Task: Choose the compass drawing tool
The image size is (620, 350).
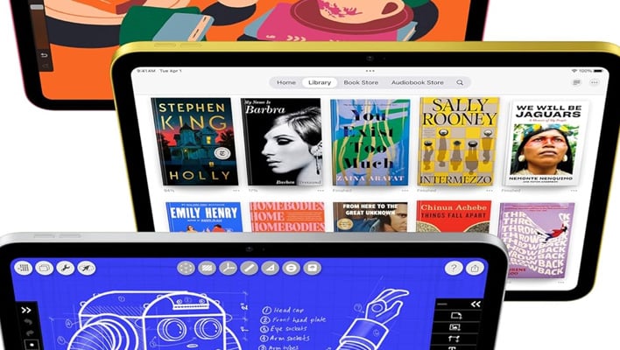Action: [x=228, y=268]
